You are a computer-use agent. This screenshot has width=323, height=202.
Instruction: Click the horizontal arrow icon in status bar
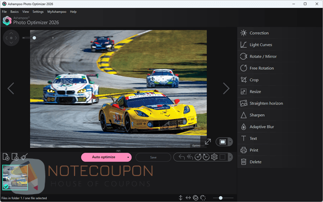(x=188, y=198)
